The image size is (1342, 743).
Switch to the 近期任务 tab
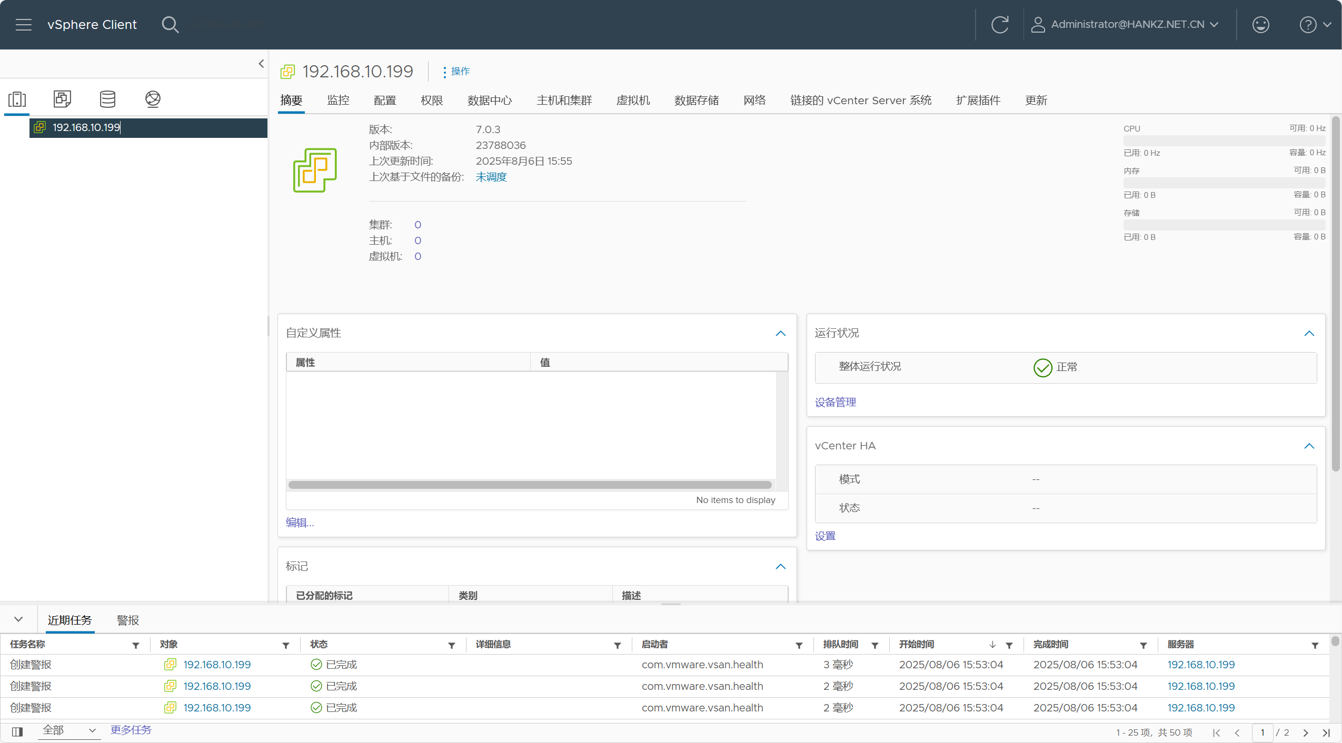click(x=69, y=620)
